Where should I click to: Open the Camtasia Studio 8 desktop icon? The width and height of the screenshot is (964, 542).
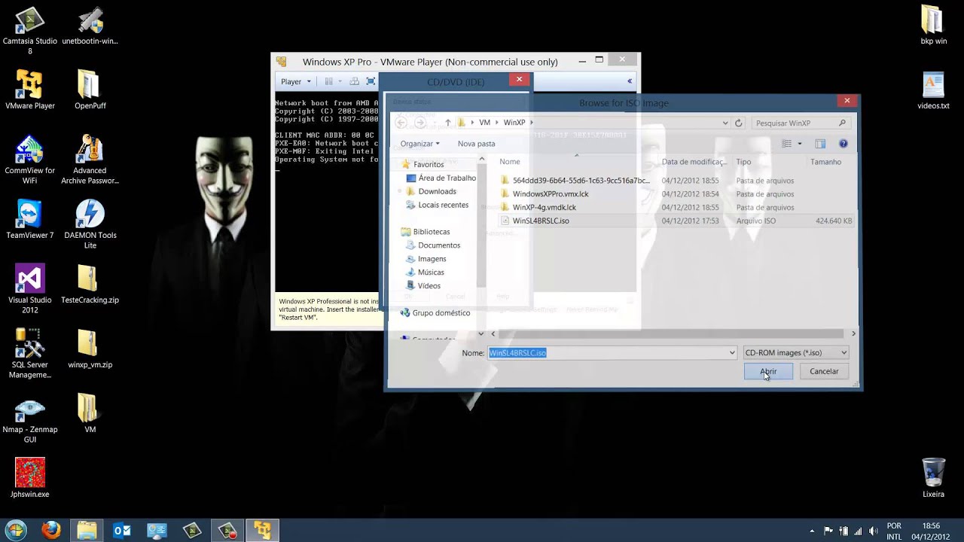pos(30,30)
